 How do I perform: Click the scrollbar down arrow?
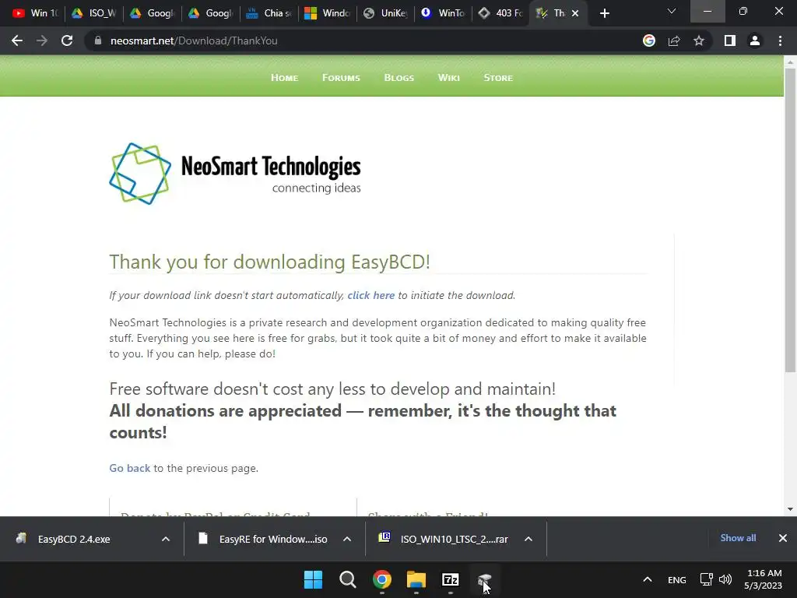tap(790, 509)
